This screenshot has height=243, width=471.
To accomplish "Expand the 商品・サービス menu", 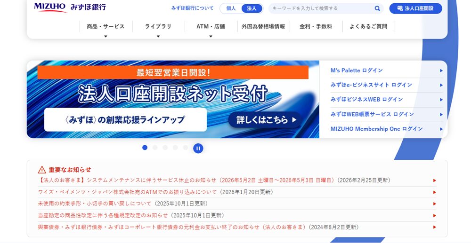I will click(106, 27).
